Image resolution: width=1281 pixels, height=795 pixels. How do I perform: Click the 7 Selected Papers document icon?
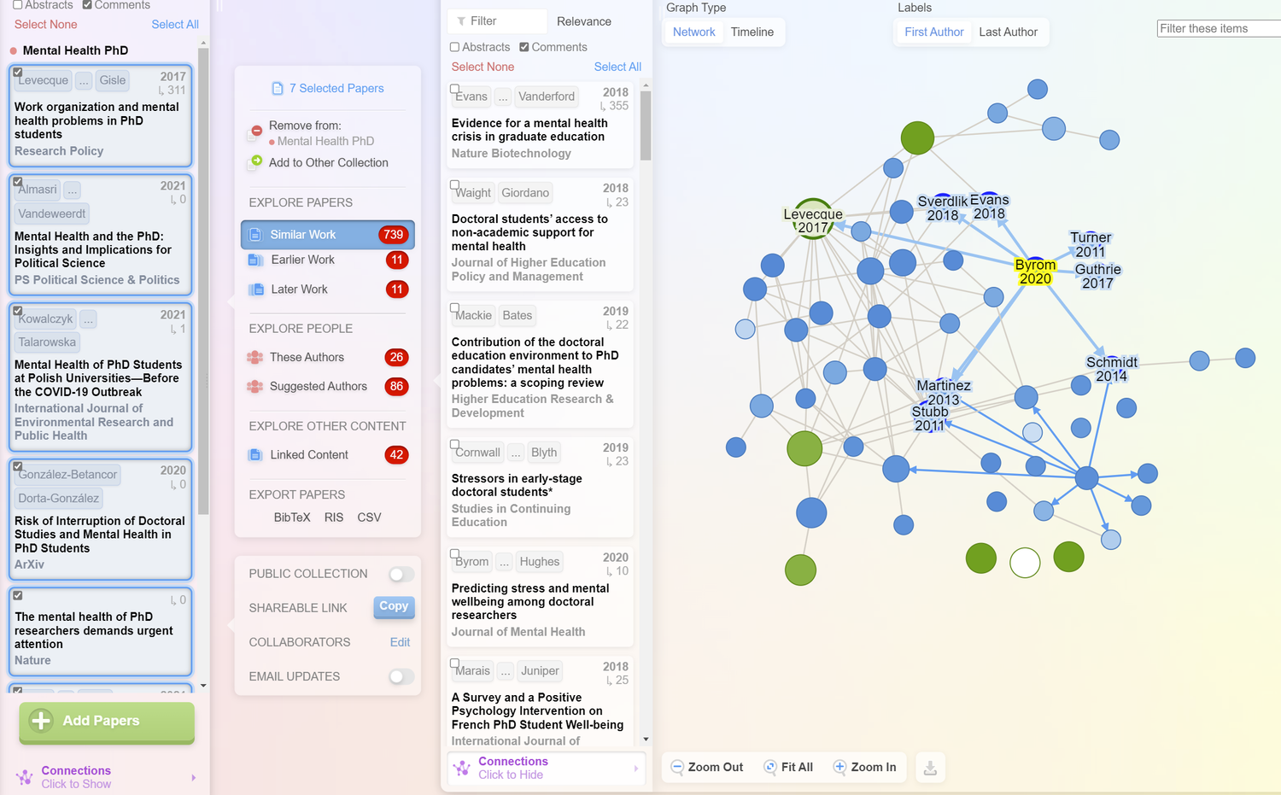point(277,89)
